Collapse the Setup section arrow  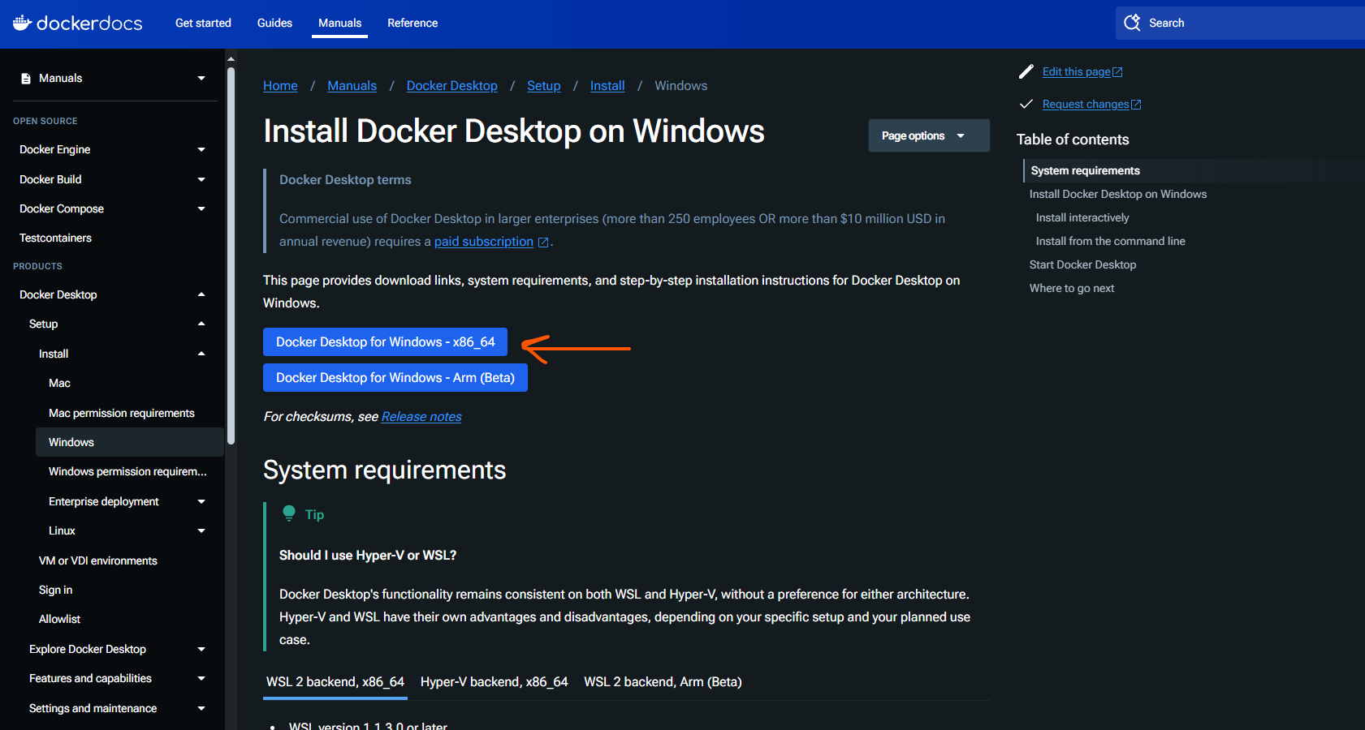click(201, 324)
